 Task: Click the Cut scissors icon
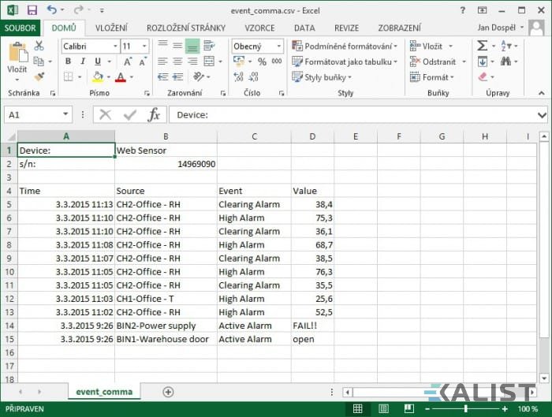(39, 46)
